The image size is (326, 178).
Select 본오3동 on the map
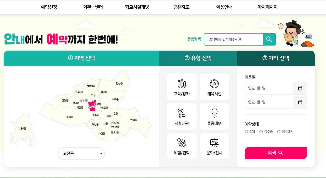coord(115,123)
